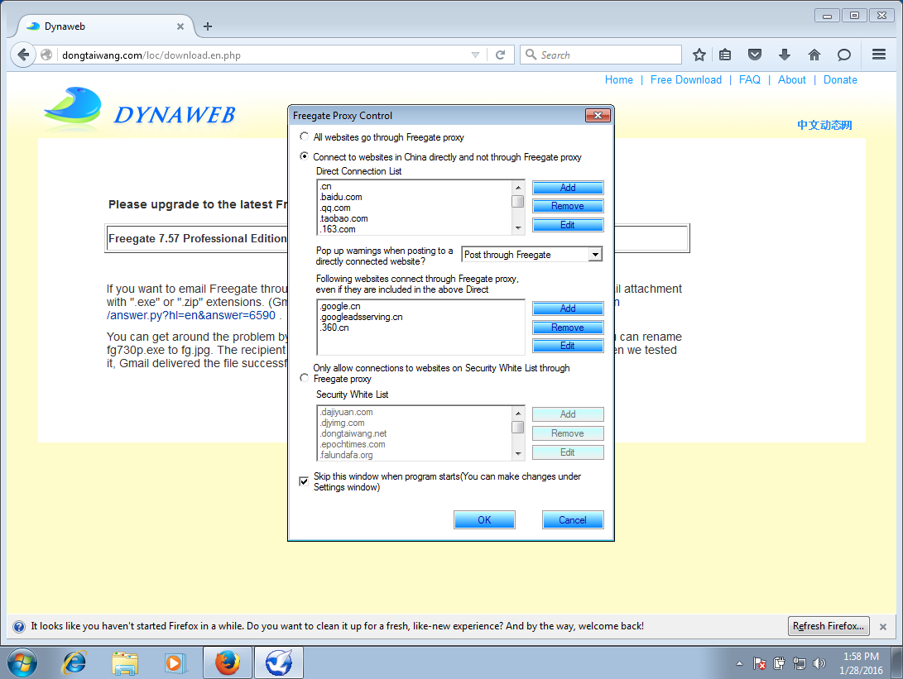The height and width of the screenshot is (679, 903).
Task: Open the downloads arrow icon
Action: (784, 55)
